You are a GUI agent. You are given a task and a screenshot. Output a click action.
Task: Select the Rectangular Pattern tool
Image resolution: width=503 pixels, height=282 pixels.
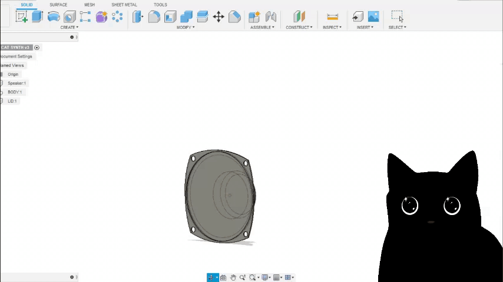(85, 16)
